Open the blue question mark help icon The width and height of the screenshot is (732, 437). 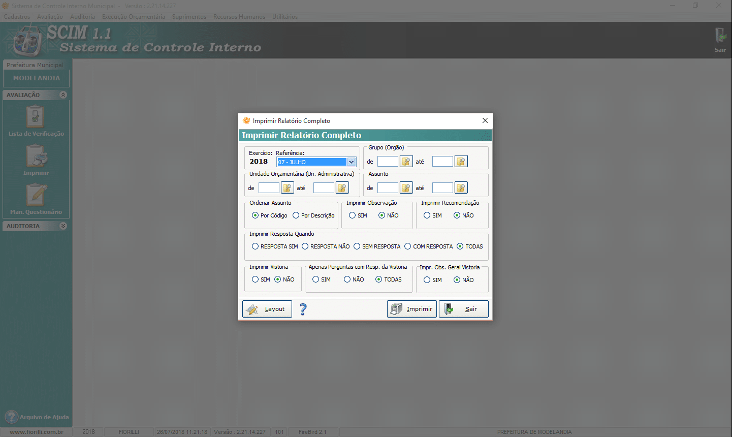tap(303, 309)
